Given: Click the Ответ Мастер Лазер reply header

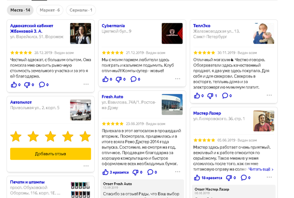Looking at the screenshot, I should 212,189.
